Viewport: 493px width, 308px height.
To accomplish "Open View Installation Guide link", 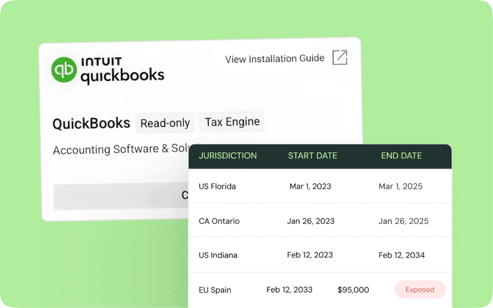I will pyautogui.click(x=274, y=59).
